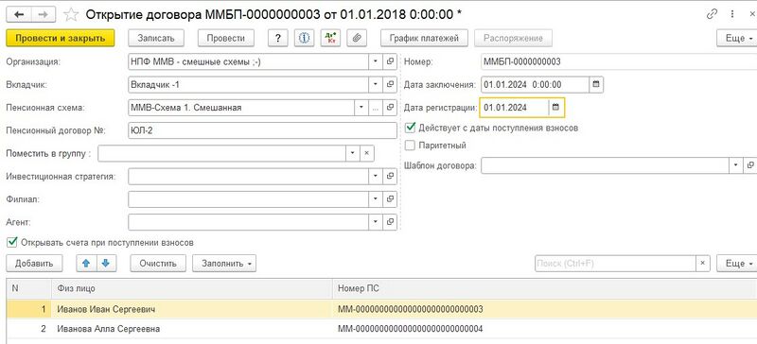Open calendar for Дата заключения
757x344 pixels.
click(x=596, y=84)
